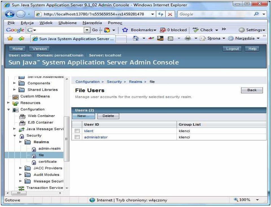
Task: Open the Pomoc menu
Action: coord(115,23)
